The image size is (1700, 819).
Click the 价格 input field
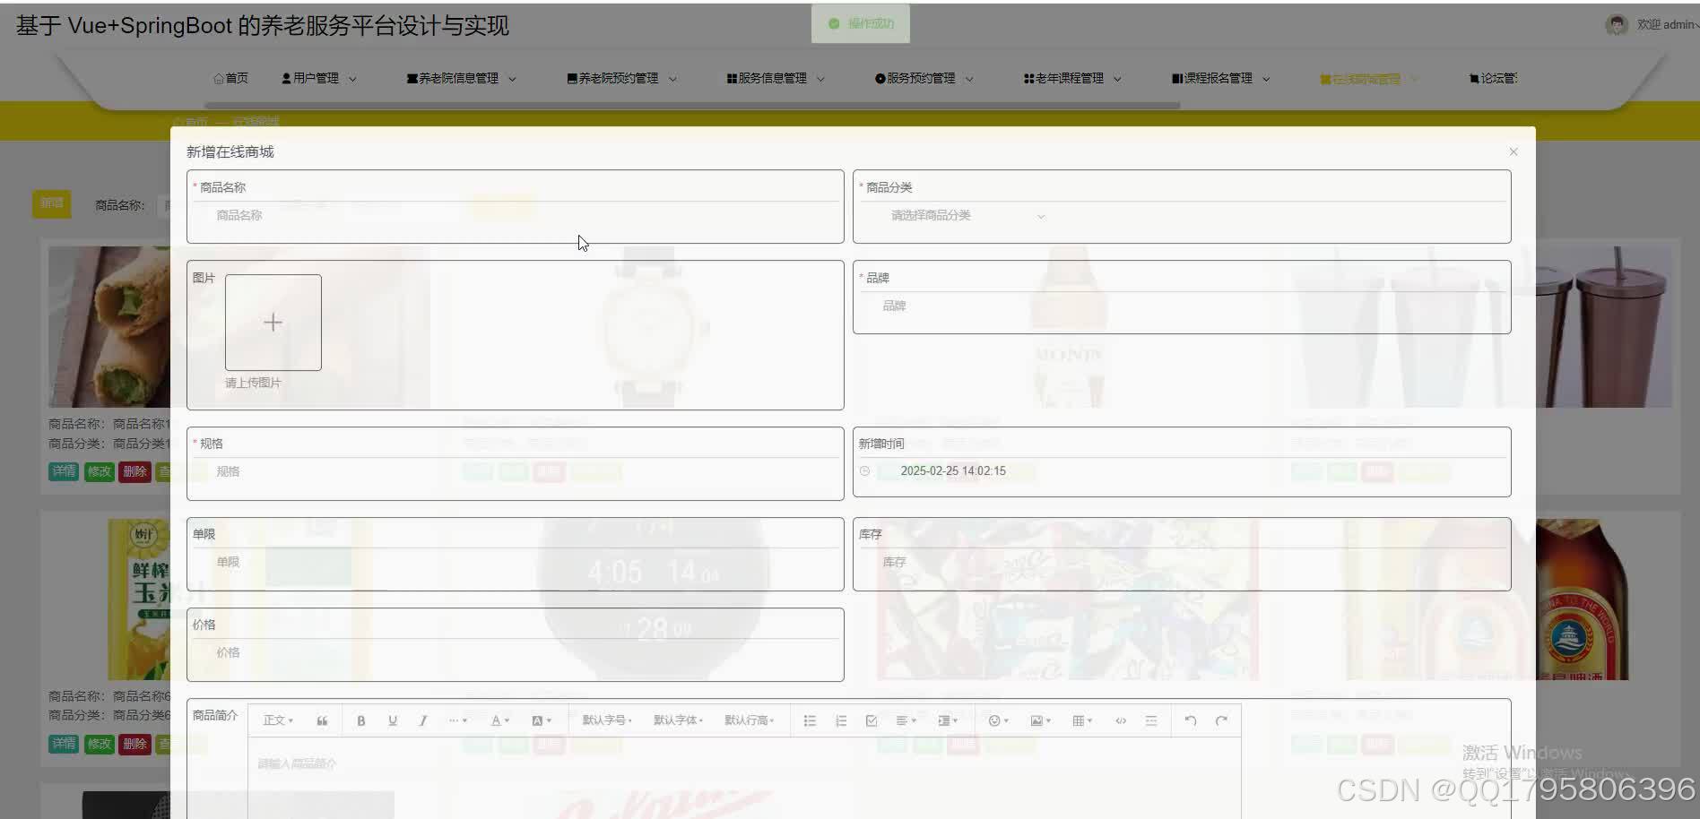coord(515,652)
